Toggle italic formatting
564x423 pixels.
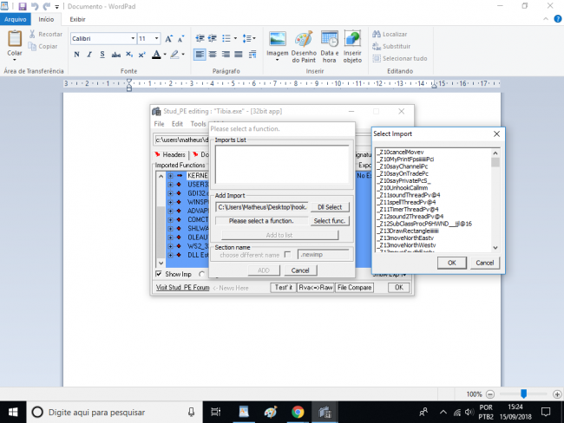tap(89, 55)
